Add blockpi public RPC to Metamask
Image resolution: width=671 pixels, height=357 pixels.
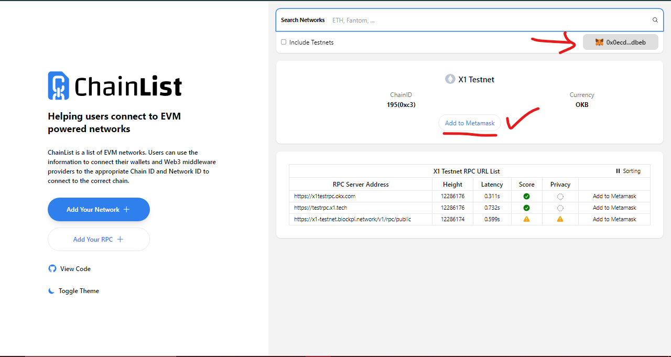[614, 219]
